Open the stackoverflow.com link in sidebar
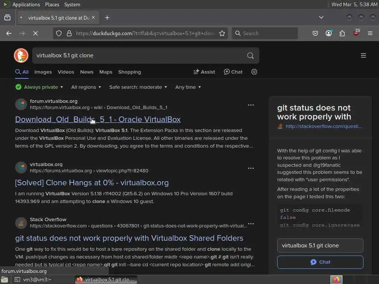 pyautogui.click(x=323, y=126)
